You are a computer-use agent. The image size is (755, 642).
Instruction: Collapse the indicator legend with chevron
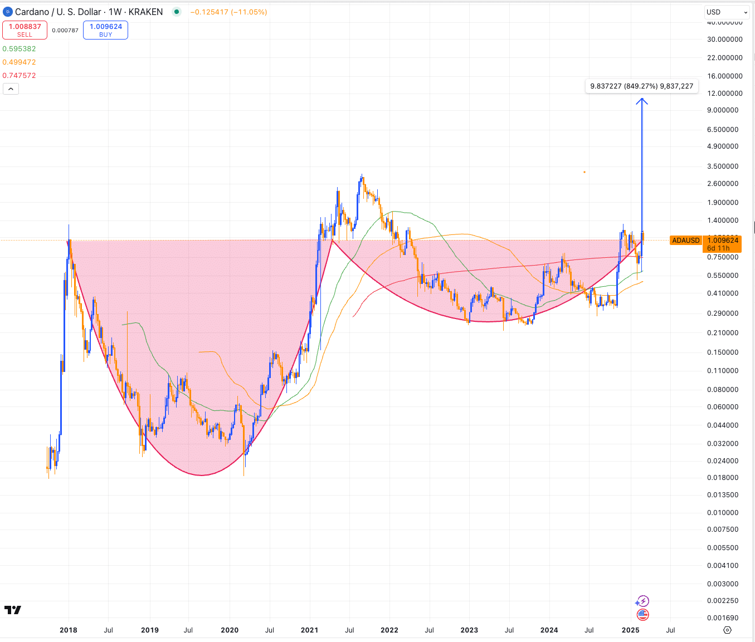pos(11,89)
